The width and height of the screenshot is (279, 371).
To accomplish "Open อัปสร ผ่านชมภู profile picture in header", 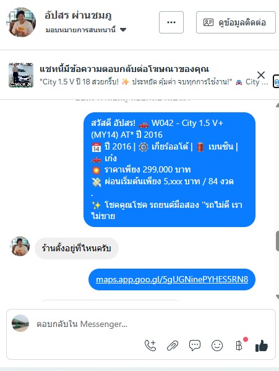I will point(21,22).
